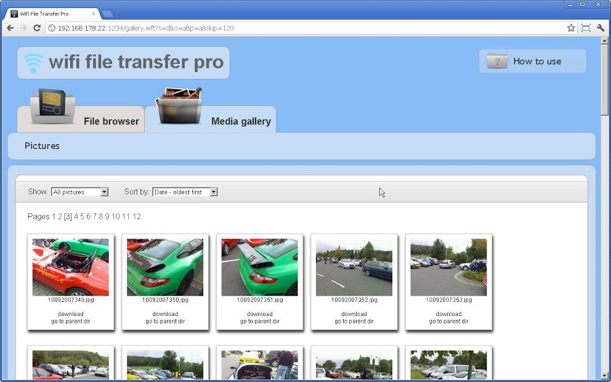Click the photo box Media gallery icon
611x382 pixels.
pos(179,105)
